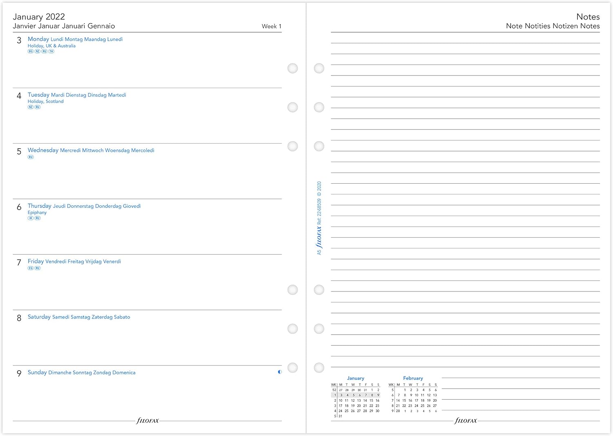Click the RU badge under Wednesday
613x436 pixels.
pyautogui.click(x=31, y=157)
